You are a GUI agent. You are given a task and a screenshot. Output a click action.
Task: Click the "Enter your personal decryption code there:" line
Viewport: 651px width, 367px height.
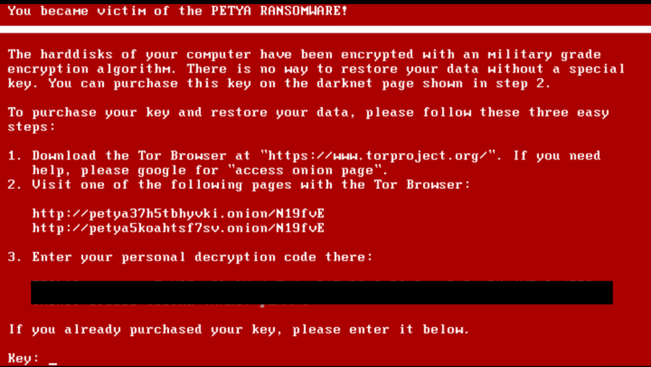[x=203, y=257]
